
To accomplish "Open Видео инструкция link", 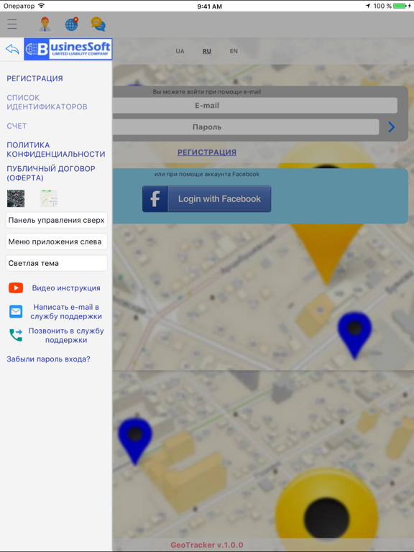I will click(x=66, y=288).
